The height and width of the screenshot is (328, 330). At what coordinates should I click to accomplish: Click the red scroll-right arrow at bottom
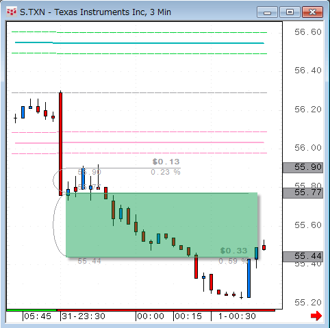[x=316, y=316]
